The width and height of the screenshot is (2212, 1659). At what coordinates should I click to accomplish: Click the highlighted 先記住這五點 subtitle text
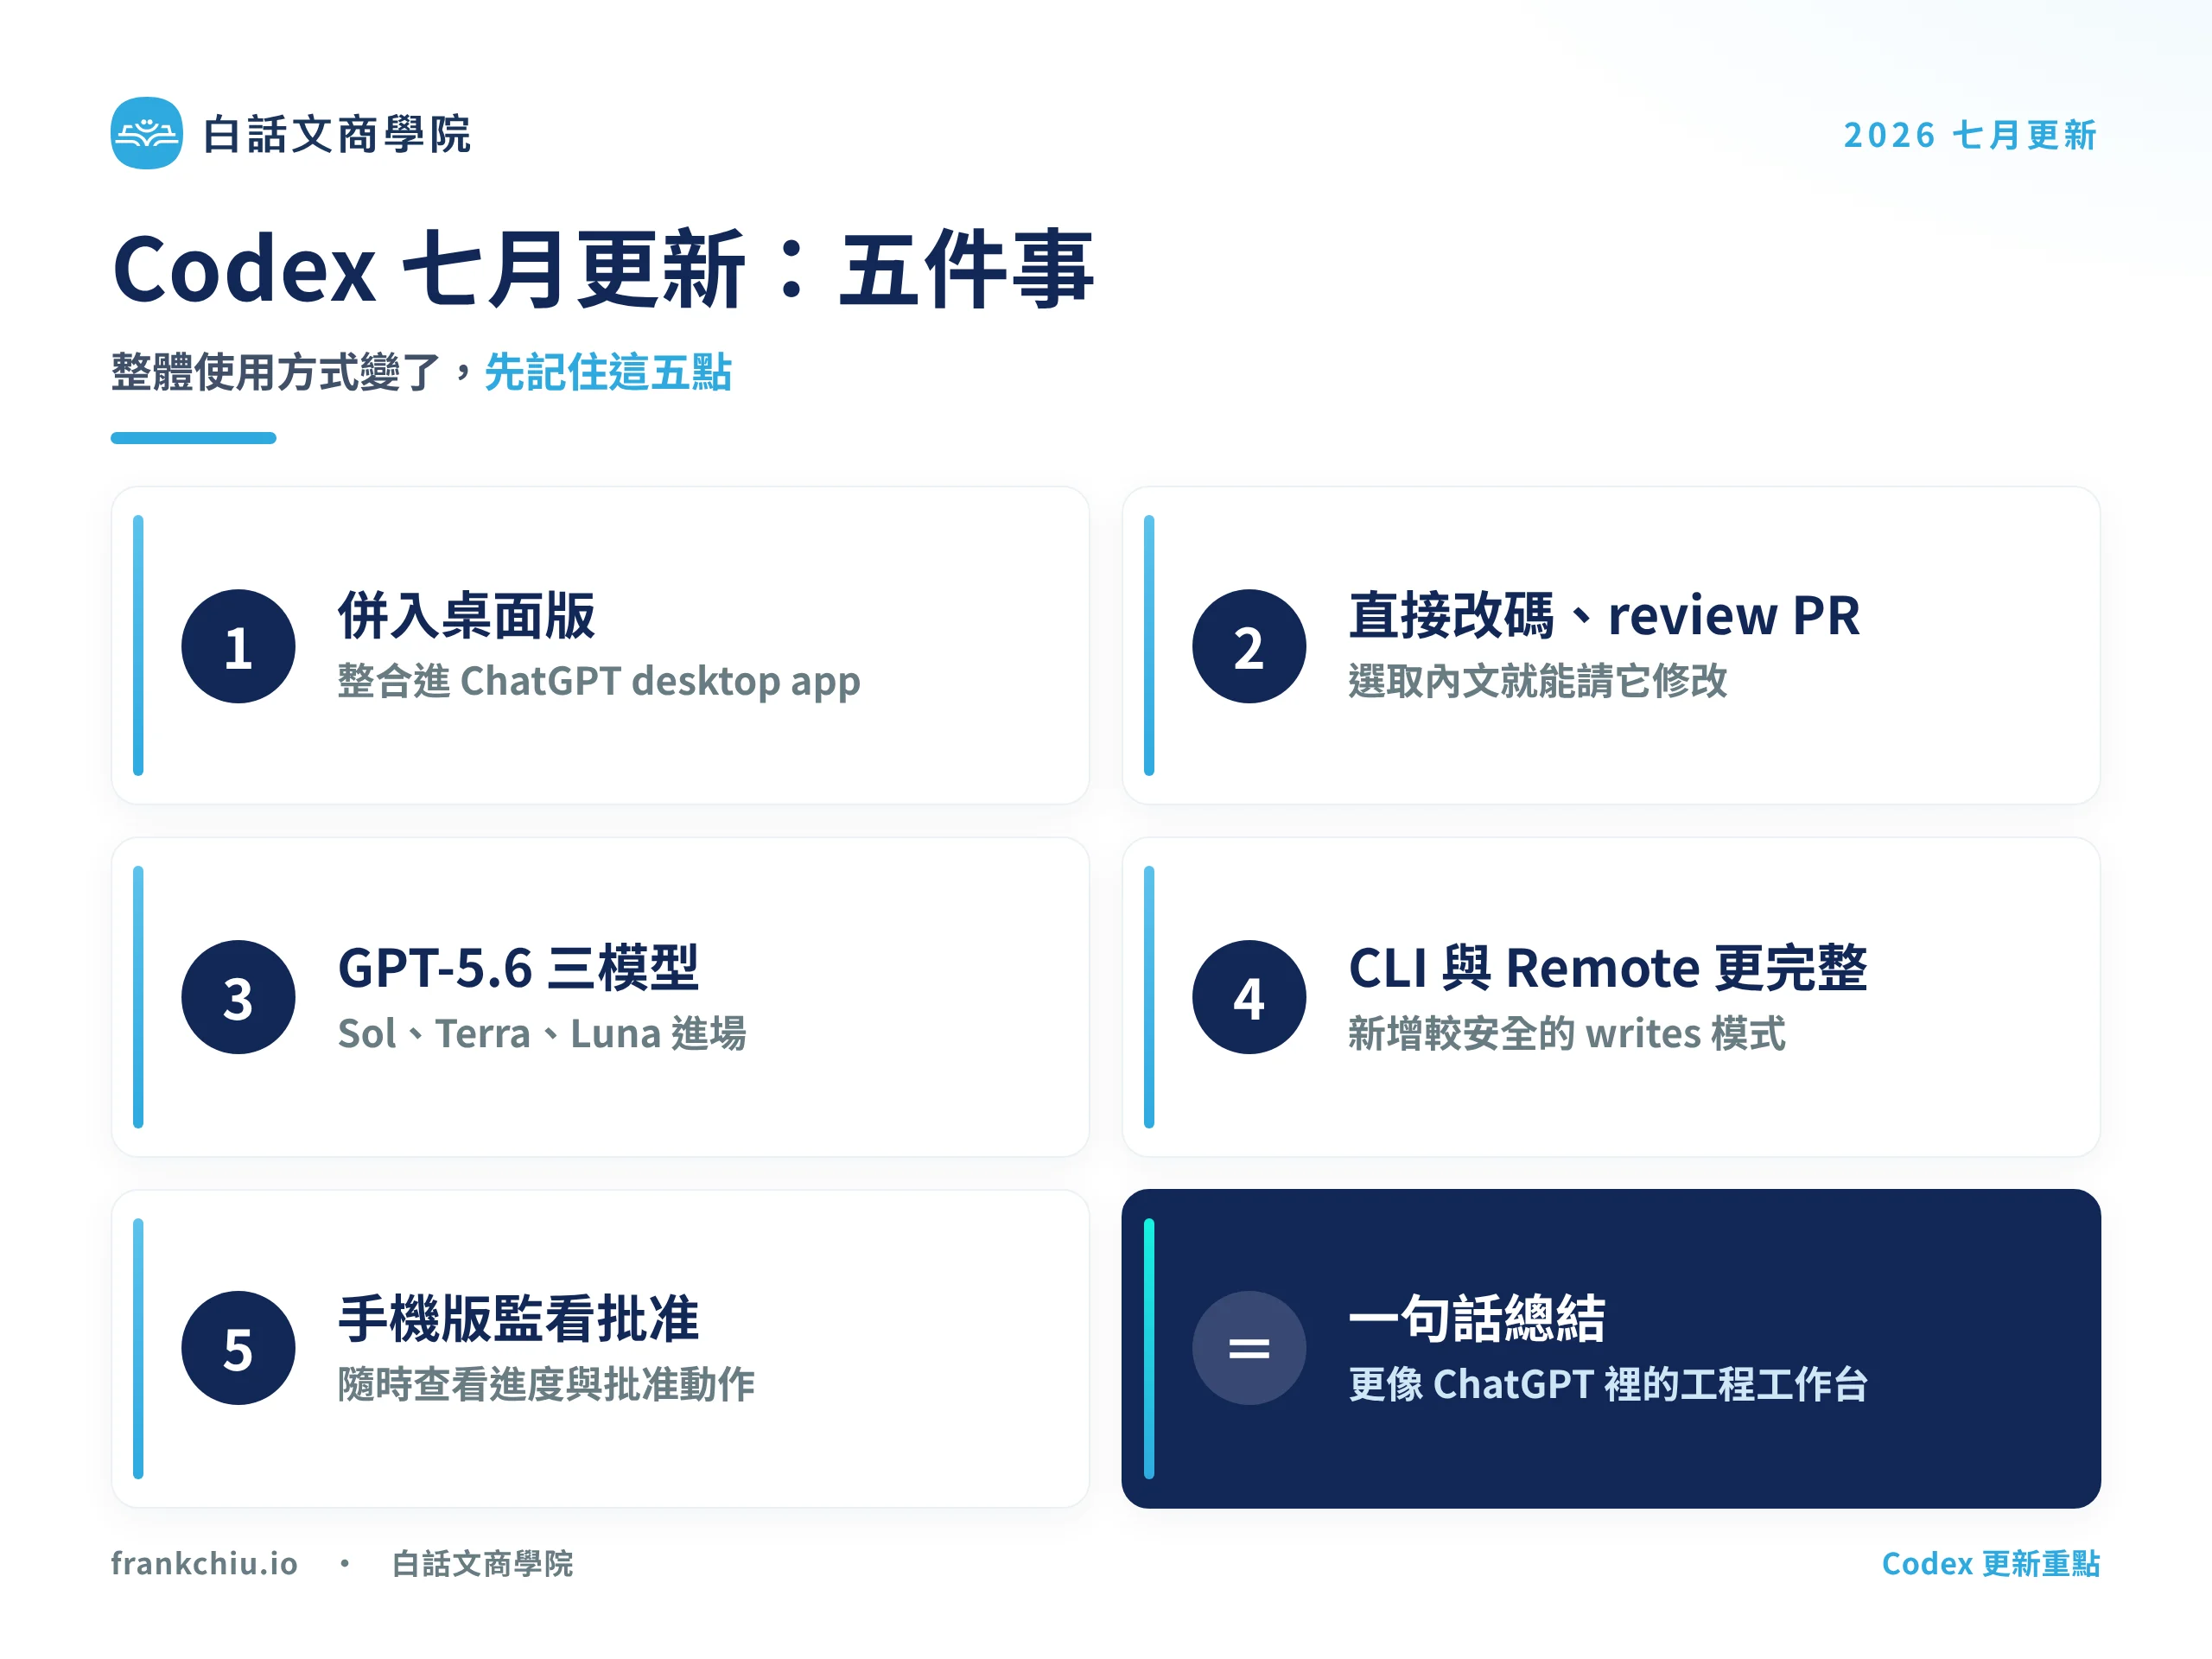tap(608, 372)
